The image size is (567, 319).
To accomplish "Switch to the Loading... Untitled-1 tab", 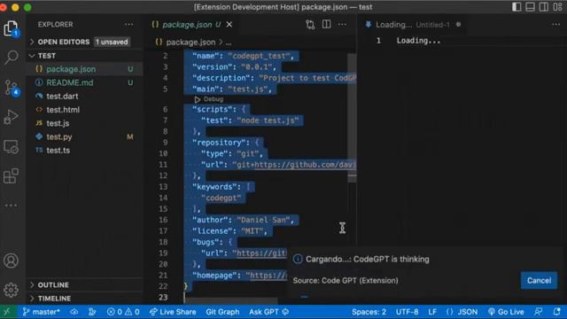I will (x=413, y=24).
